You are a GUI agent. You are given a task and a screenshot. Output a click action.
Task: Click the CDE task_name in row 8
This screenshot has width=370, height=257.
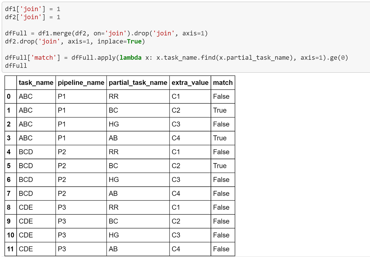coord(26,207)
